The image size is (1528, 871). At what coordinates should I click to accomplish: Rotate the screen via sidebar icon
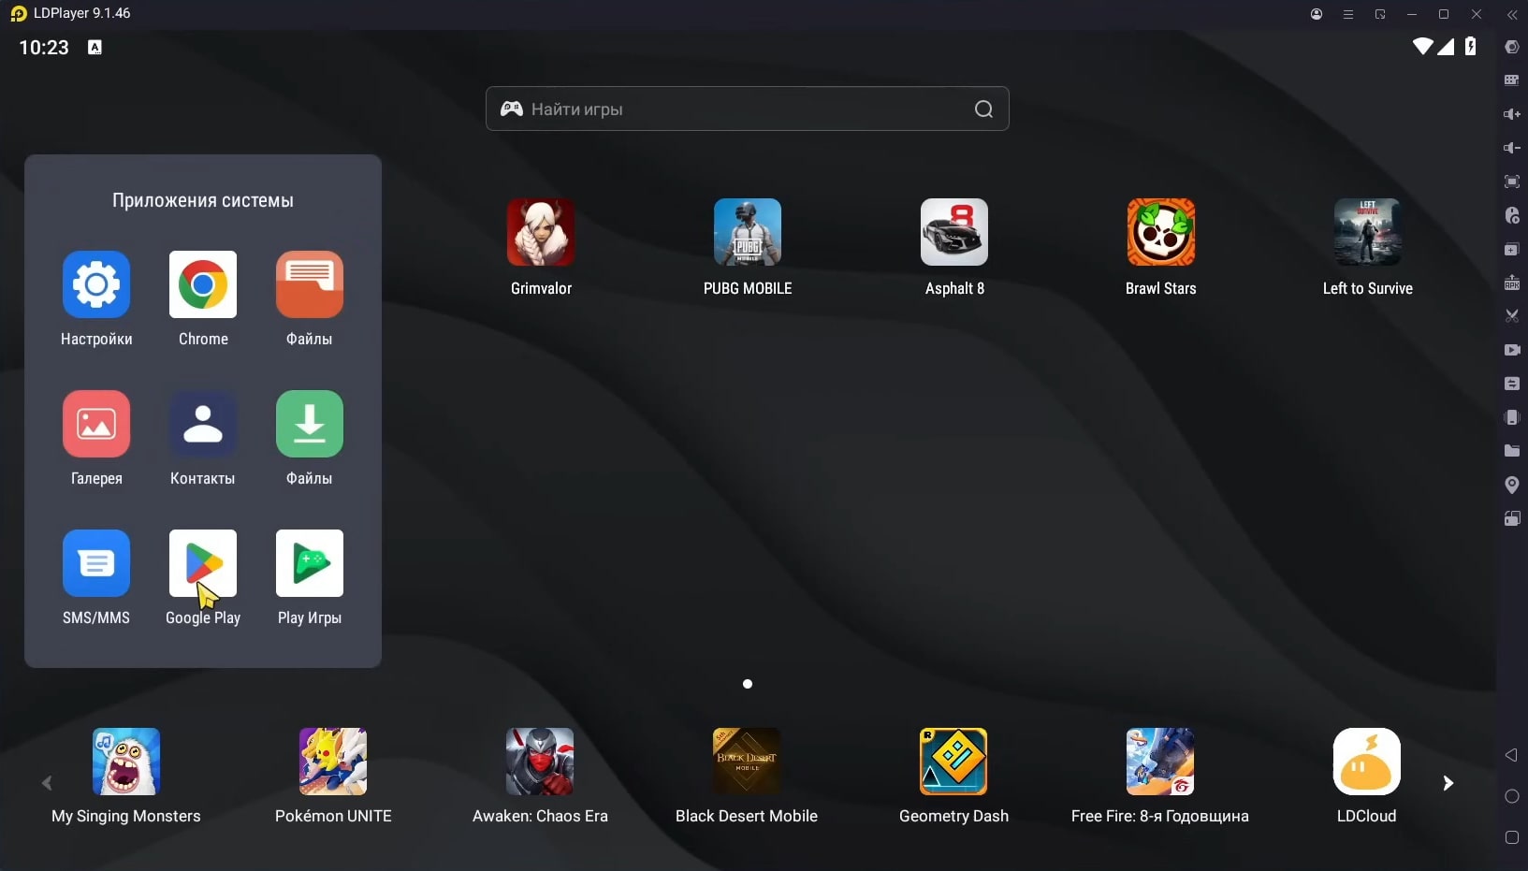pos(1511,518)
